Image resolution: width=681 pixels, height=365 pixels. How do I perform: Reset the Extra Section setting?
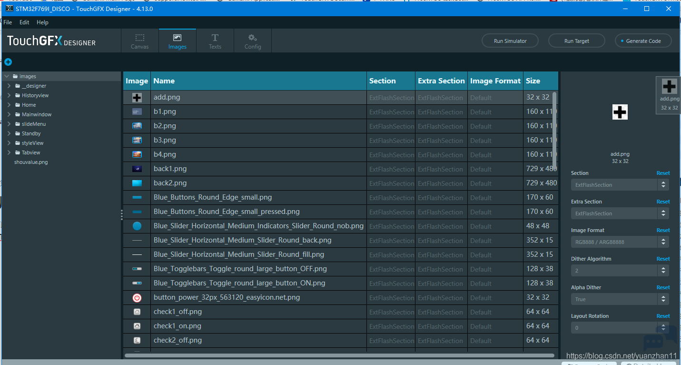[x=663, y=202]
